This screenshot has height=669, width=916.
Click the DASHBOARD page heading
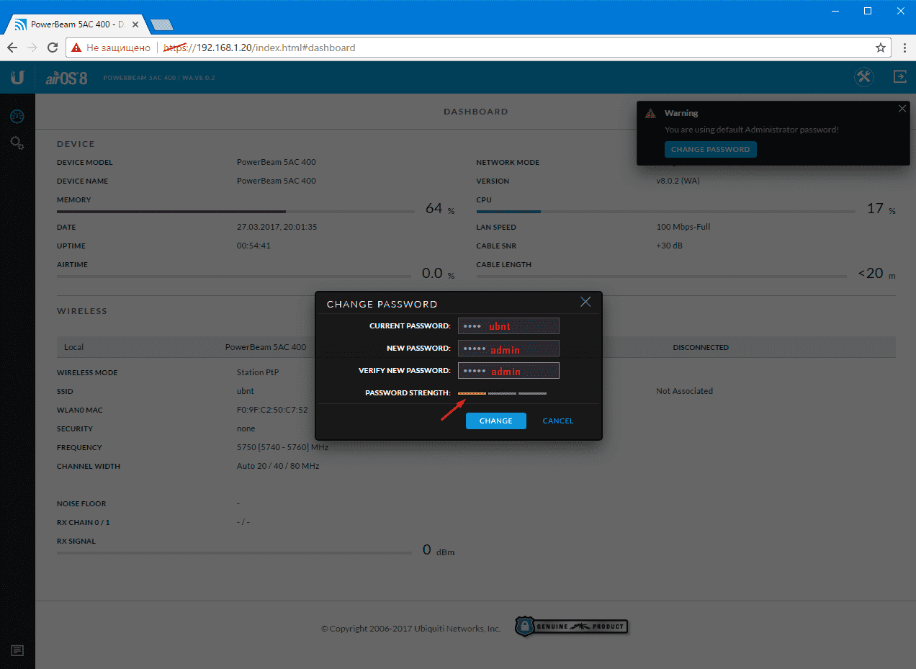pos(476,112)
